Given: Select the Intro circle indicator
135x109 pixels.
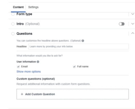Looking at the screenshot, I should (x=13, y=24).
